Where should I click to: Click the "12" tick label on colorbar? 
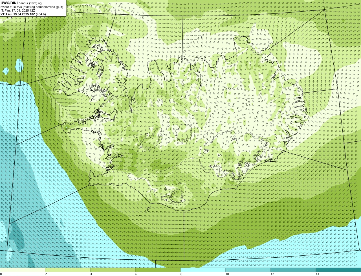click(272, 274)
